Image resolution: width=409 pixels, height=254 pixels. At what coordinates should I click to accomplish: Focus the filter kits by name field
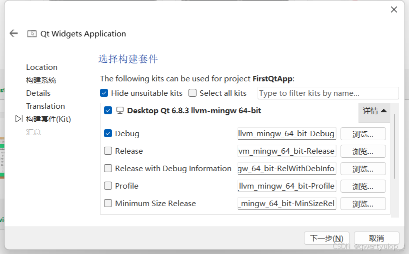tap(328, 93)
